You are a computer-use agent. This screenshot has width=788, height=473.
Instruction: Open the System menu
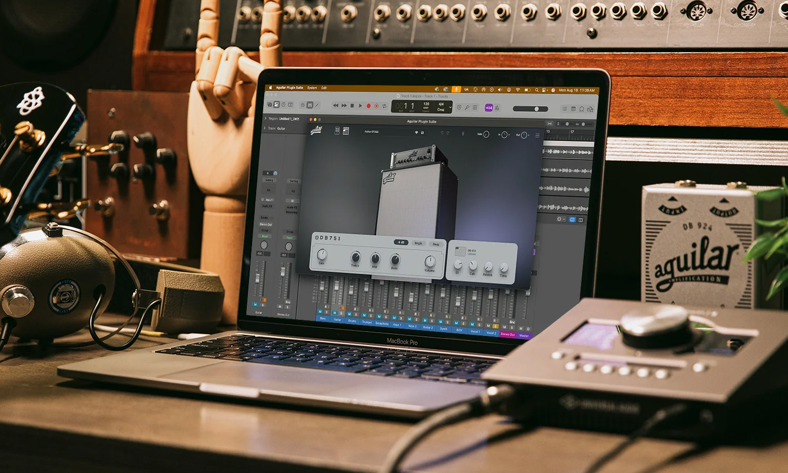tap(312, 88)
